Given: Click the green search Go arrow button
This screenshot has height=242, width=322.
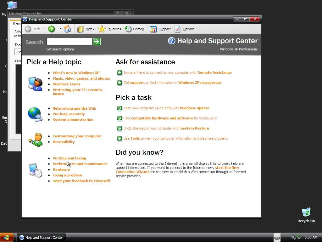Looking at the screenshot, I should 97,42.
